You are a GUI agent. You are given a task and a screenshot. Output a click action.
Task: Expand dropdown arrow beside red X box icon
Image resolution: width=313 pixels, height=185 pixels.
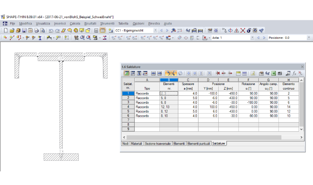tap(209, 38)
